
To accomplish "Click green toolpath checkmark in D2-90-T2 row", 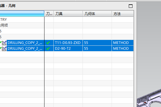I will [x=48, y=49].
